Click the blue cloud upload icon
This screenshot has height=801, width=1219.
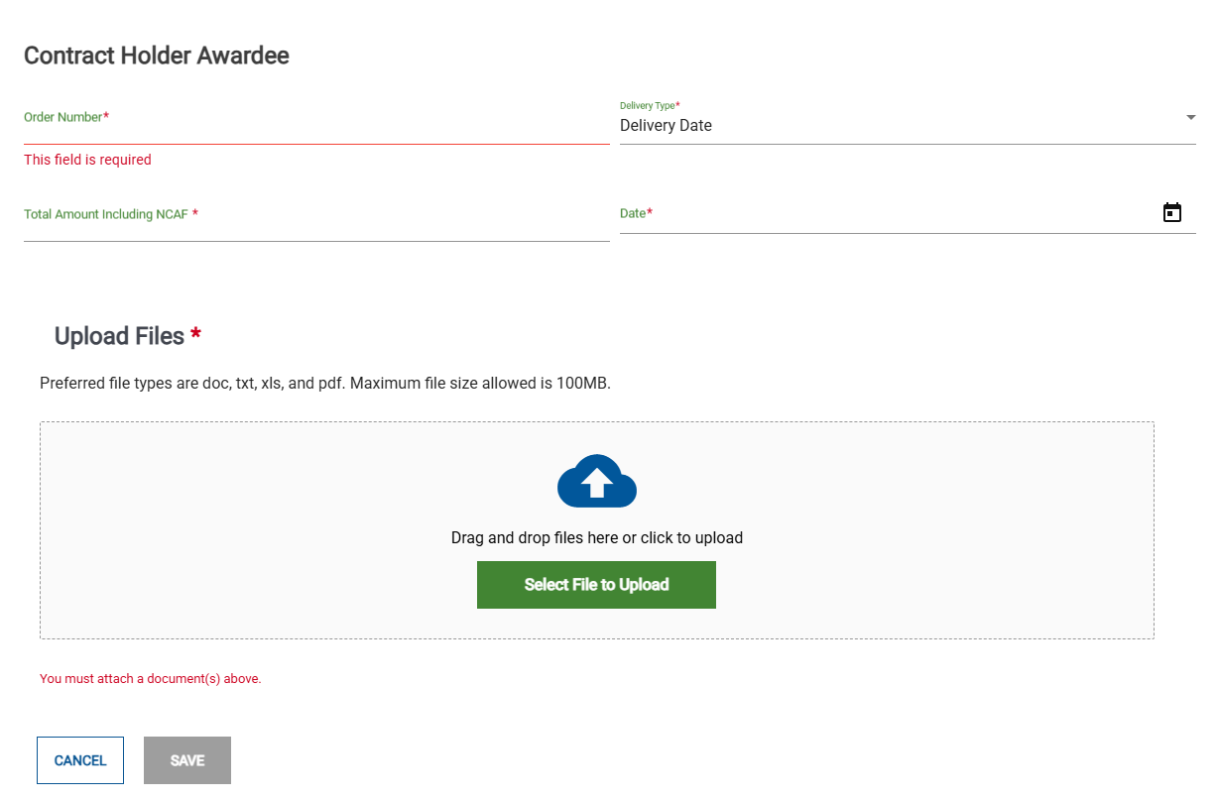pos(596,482)
